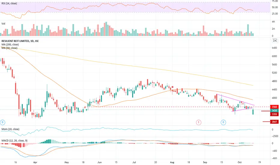Viewport: 280px width, 165px height.
Task: Click the -2500 momentum axis label
Action: tap(275, 136)
